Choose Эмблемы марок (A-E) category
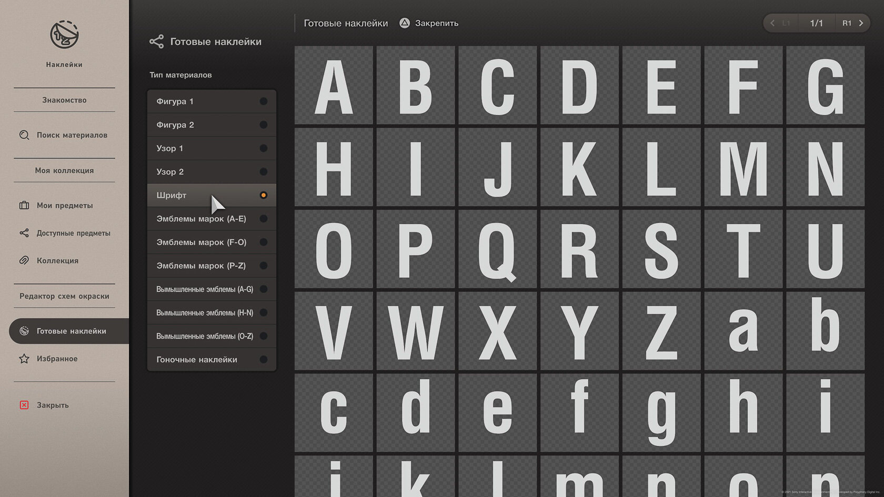The width and height of the screenshot is (884, 497). pyautogui.click(x=212, y=219)
